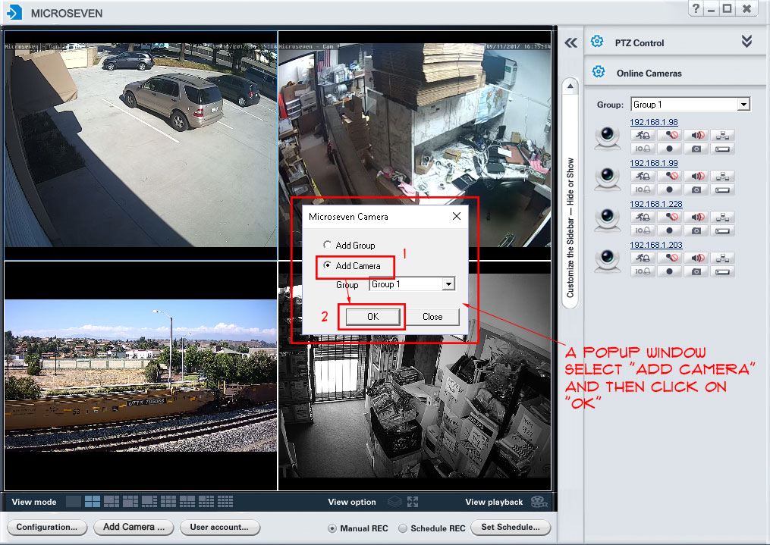770x545 pixels.
Task: Select the Add Group radio button
Action: (x=328, y=245)
